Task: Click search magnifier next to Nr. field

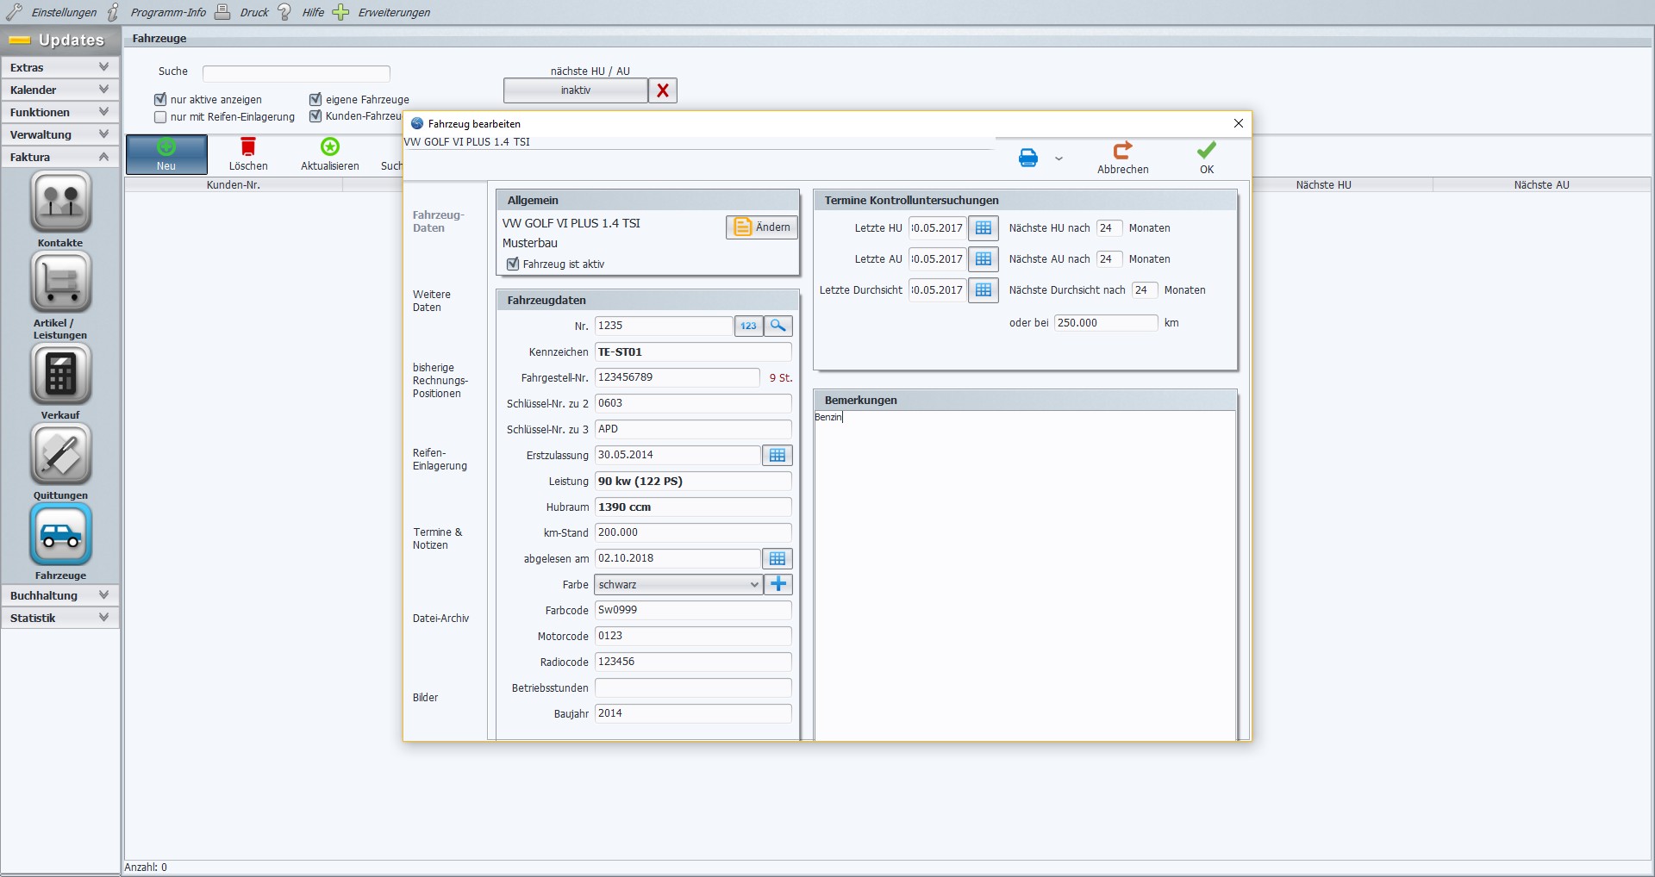Action: click(778, 326)
